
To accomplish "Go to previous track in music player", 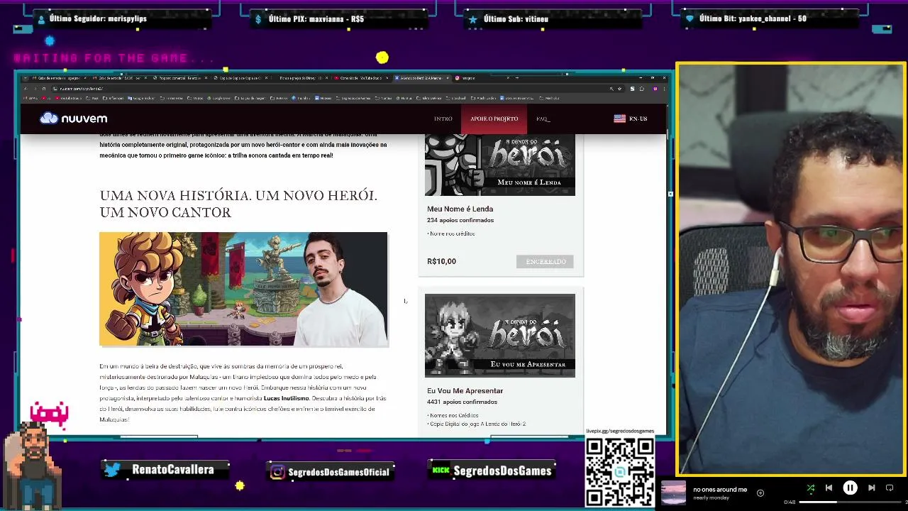I will 829,488.
